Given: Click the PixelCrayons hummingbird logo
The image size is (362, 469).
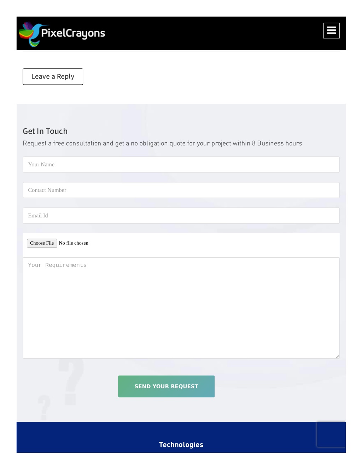Looking at the screenshot, I should [31, 34].
